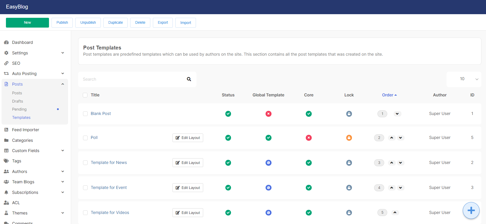Toggle Template for Videos status icon
The image size is (486, 224).
point(228,213)
